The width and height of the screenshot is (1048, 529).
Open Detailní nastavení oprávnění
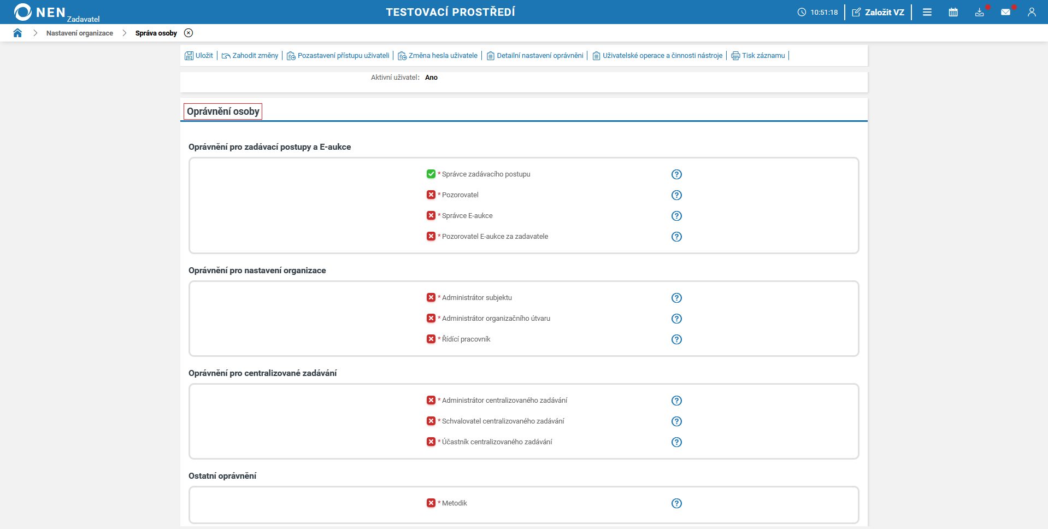pyautogui.click(x=535, y=56)
